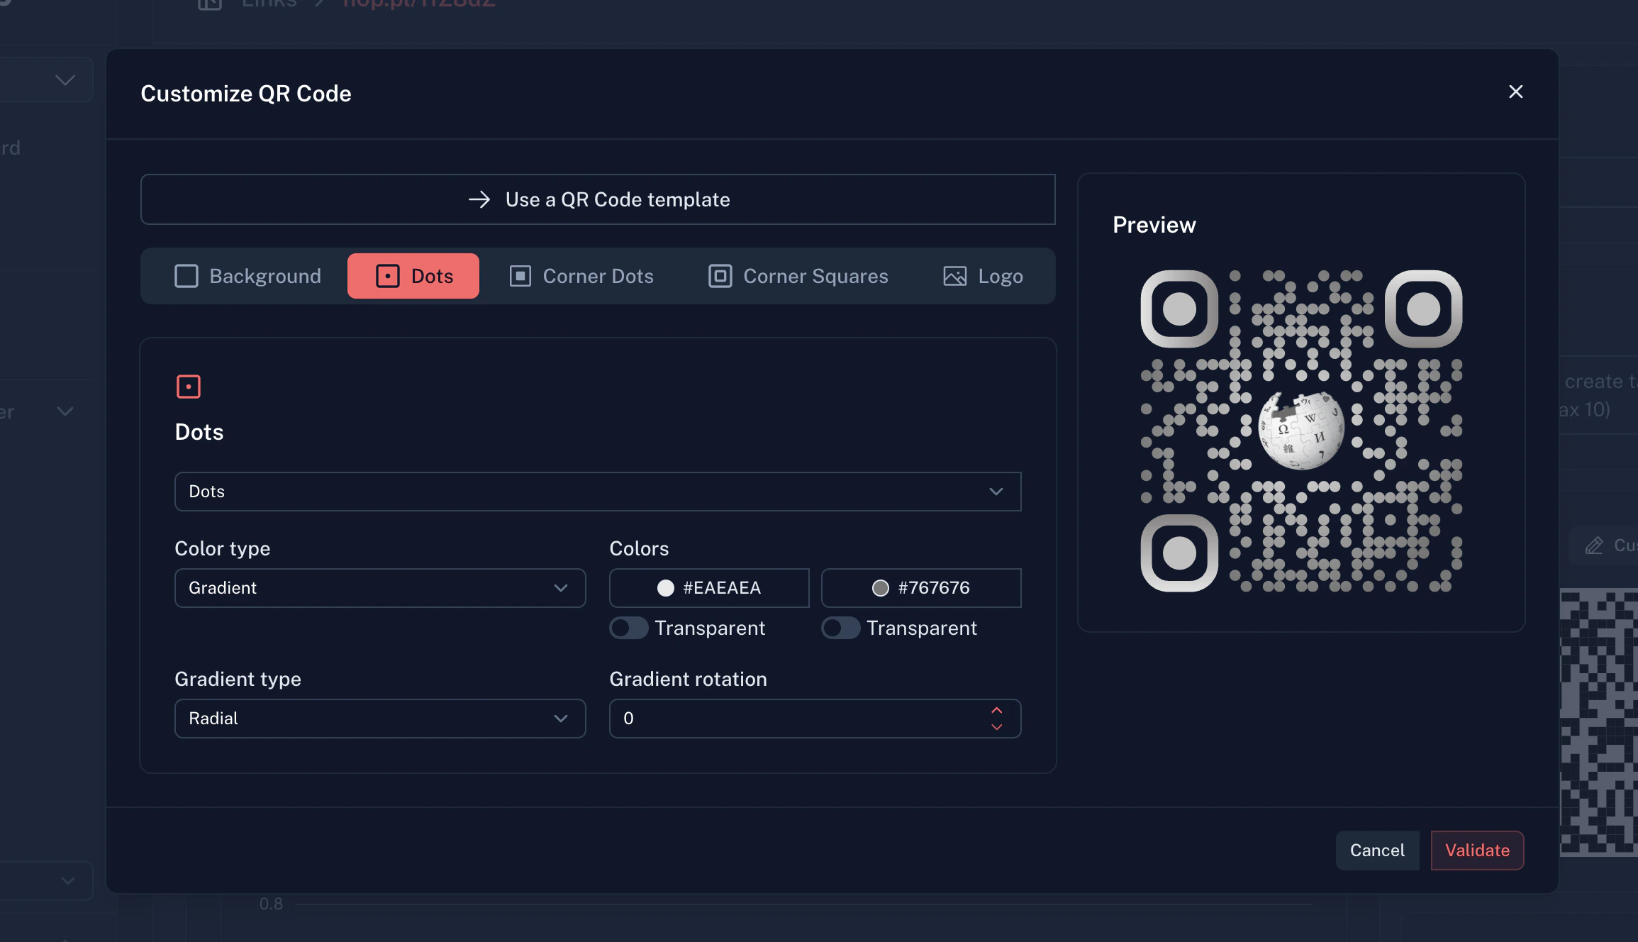1638x942 pixels.
Task: Select the Corner Dots icon
Action: point(520,276)
